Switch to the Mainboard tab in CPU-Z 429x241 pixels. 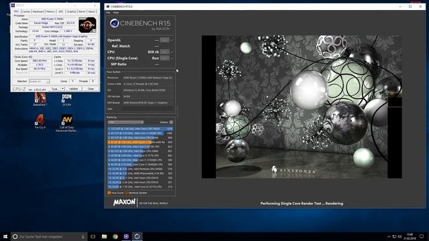[x=38, y=11]
